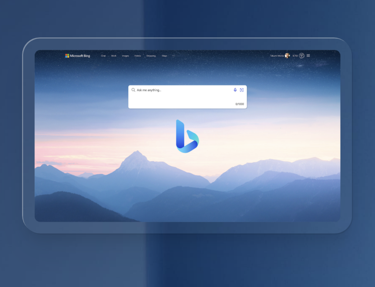Click the large Bing b logo
Image resolution: width=375 pixels, height=287 pixels.
(x=187, y=136)
